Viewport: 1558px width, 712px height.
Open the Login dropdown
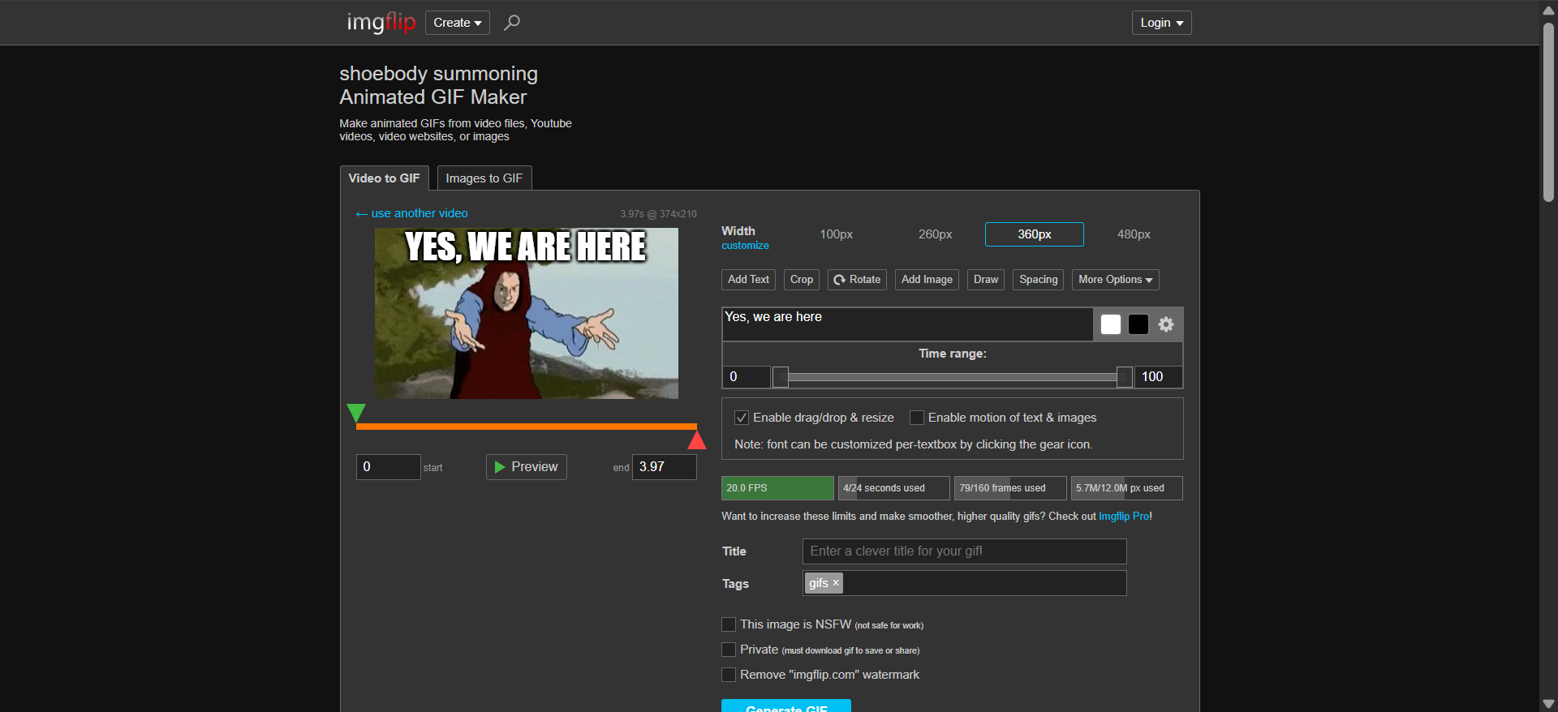pyautogui.click(x=1161, y=23)
